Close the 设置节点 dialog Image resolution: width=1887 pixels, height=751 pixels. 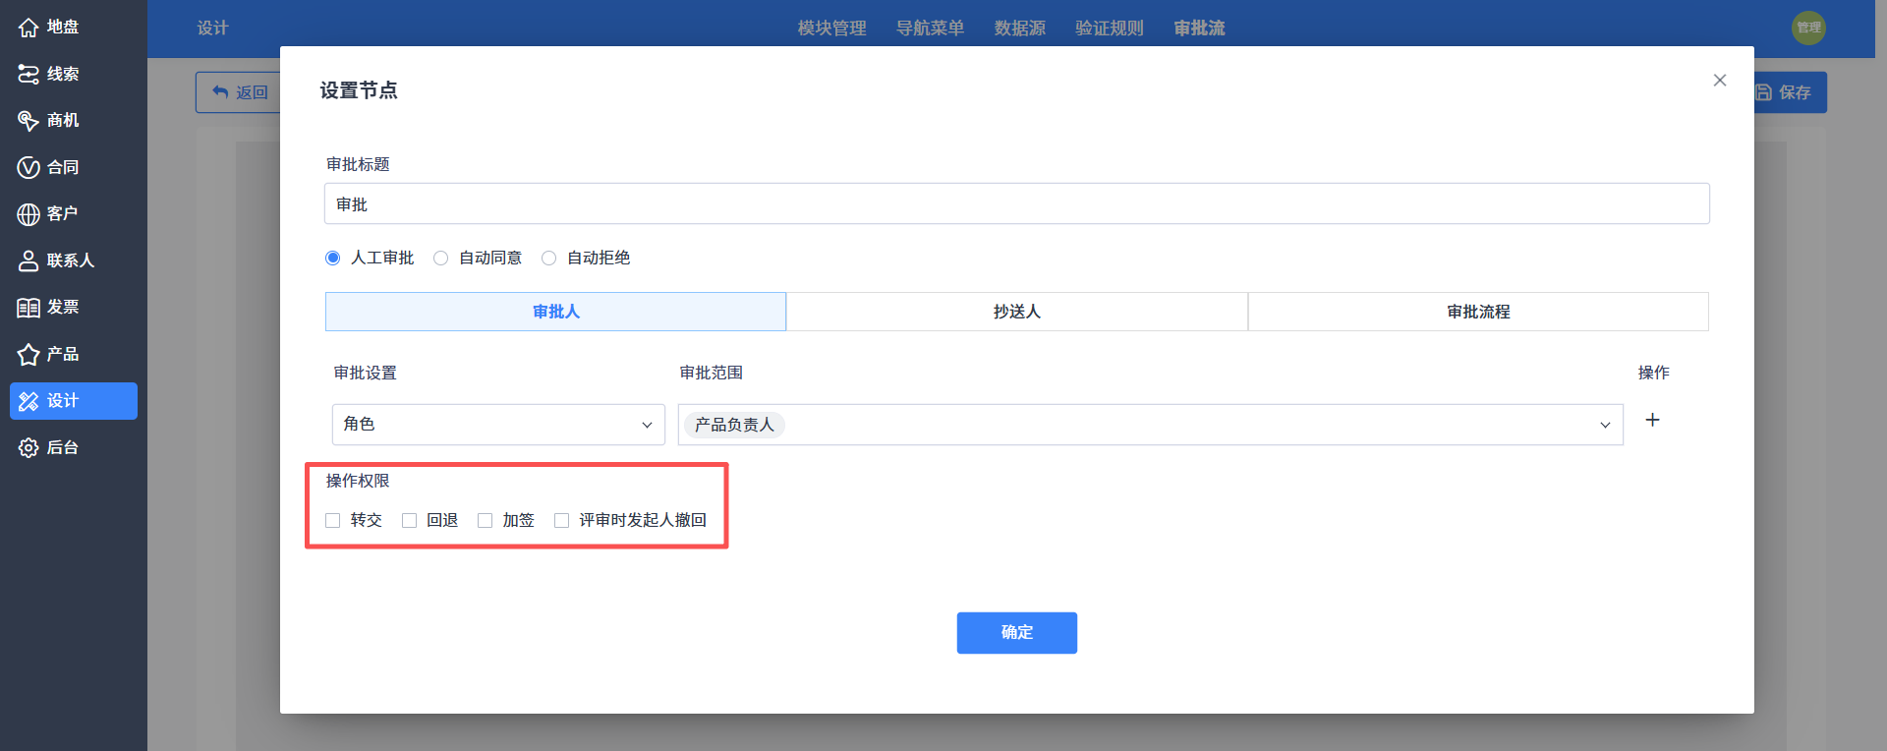tap(1720, 81)
